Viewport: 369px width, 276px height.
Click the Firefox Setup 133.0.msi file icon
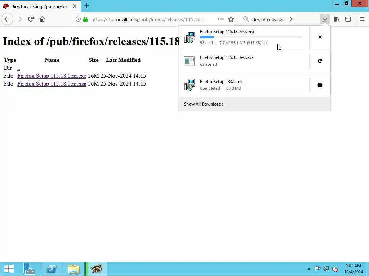pyautogui.click(x=190, y=85)
